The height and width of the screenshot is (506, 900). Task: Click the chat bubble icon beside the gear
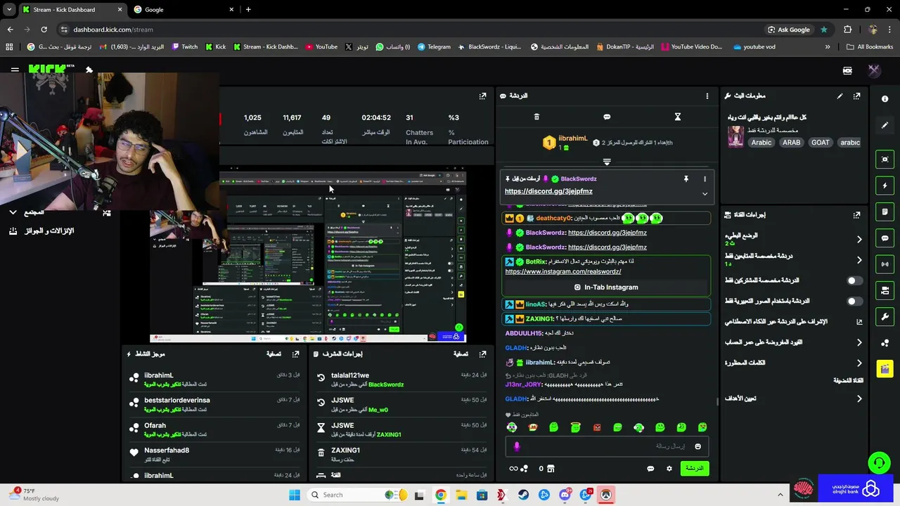click(650, 469)
